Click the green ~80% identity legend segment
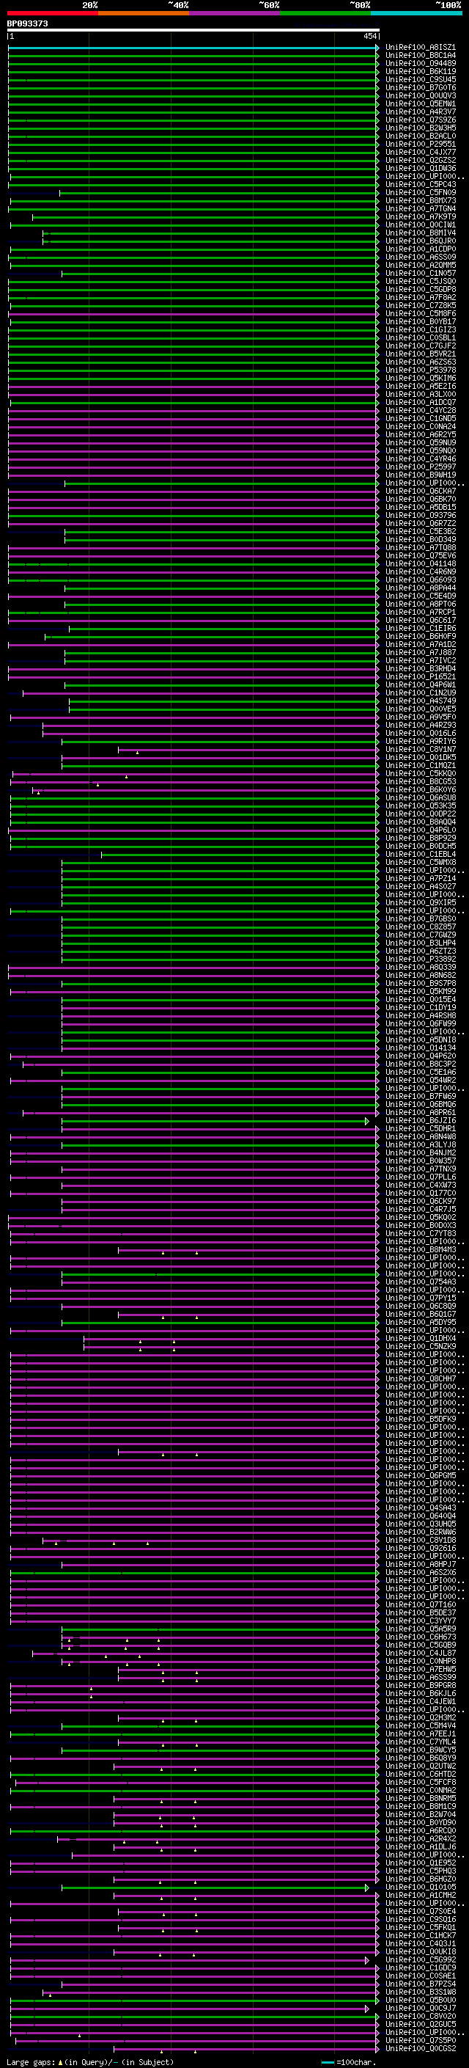469x2068 pixels. [325, 13]
